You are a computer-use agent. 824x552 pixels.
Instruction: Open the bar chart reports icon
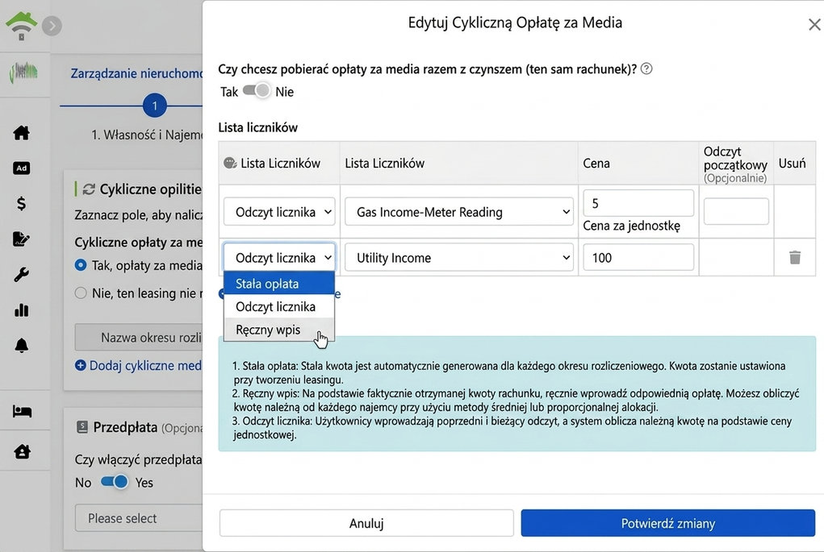pos(22,310)
